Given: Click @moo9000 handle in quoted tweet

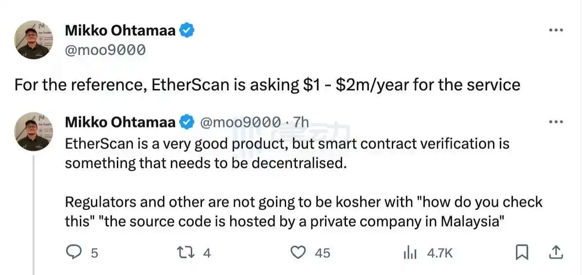Looking at the screenshot, I should click(240, 122).
